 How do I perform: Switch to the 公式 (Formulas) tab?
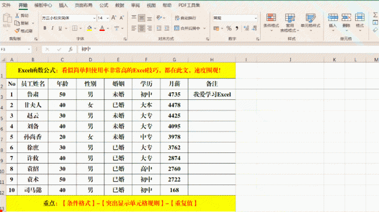point(104,5)
